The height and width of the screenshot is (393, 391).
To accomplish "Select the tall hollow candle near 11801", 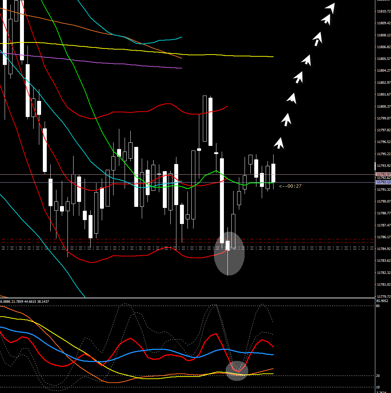I will pyautogui.click(x=205, y=118).
